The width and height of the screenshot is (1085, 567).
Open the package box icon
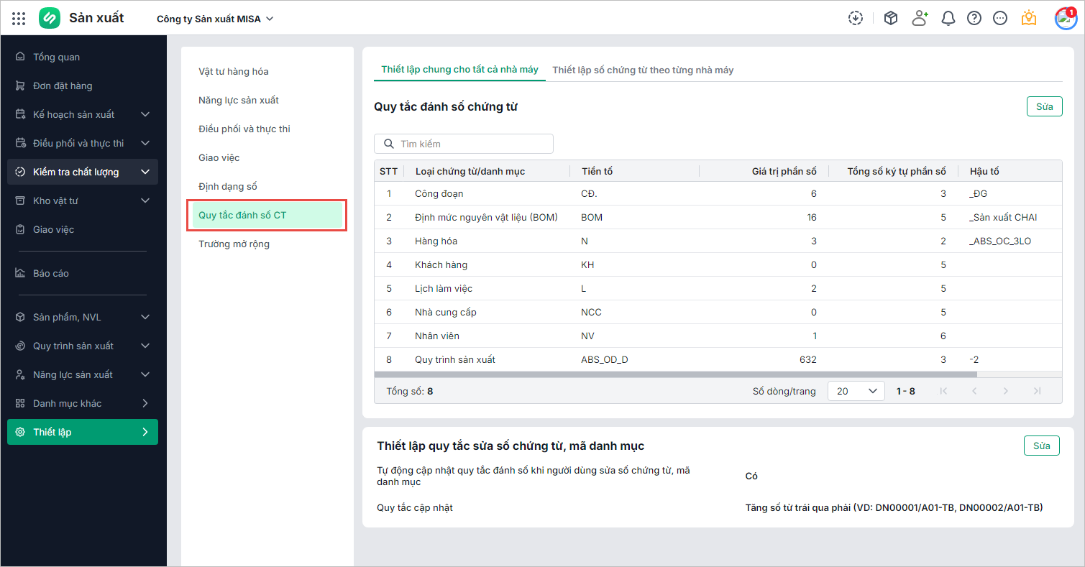point(891,19)
